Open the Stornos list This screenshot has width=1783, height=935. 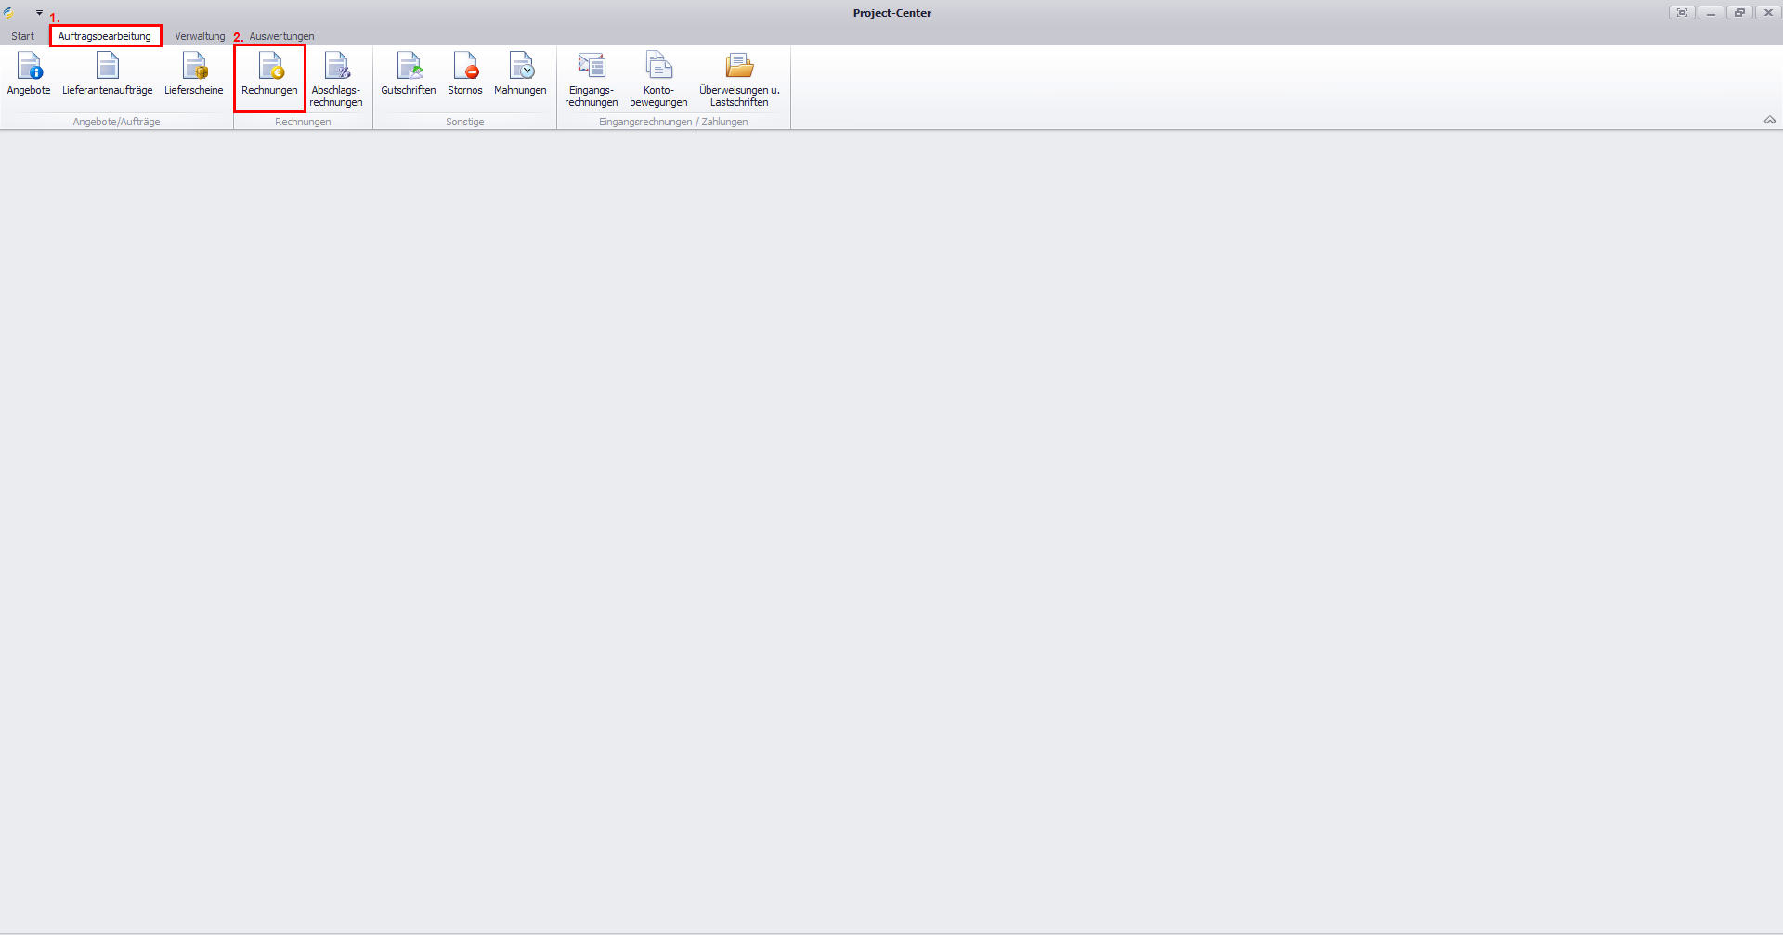[x=465, y=74]
